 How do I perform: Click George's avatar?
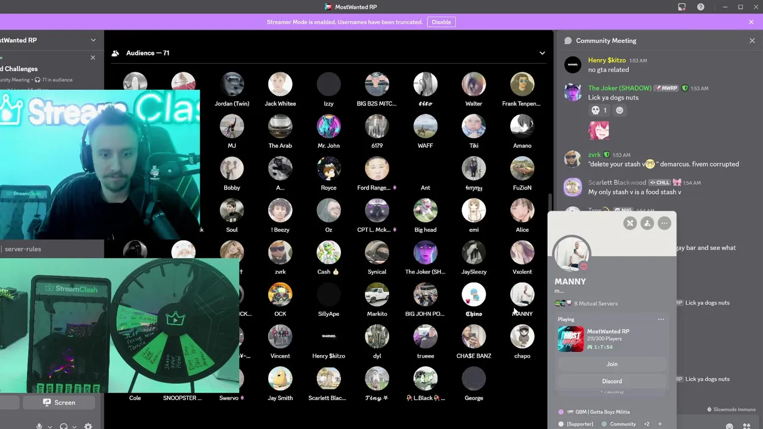tap(474, 378)
